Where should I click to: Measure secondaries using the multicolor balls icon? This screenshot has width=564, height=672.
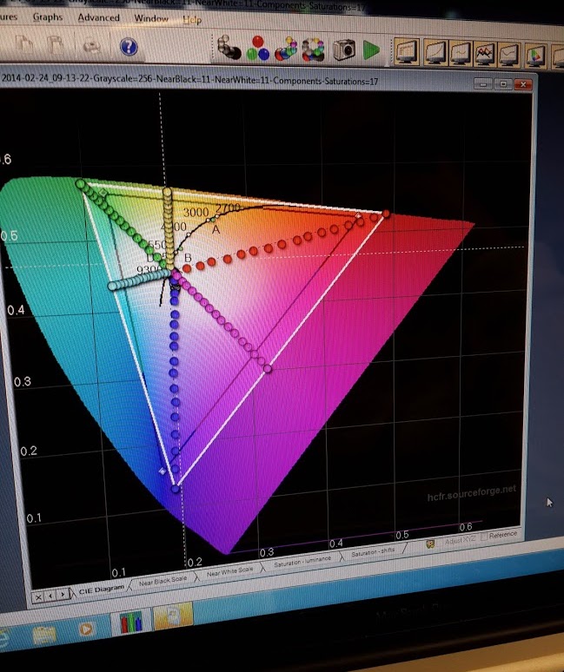click(287, 49)
